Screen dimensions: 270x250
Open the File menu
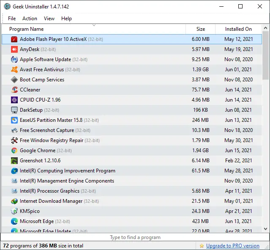pos(12,19)
